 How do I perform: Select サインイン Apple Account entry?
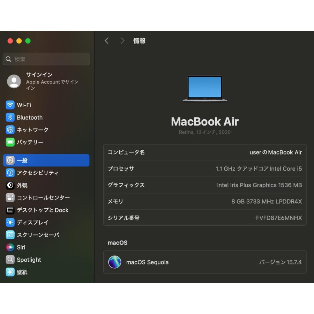[x=46, y=81]
